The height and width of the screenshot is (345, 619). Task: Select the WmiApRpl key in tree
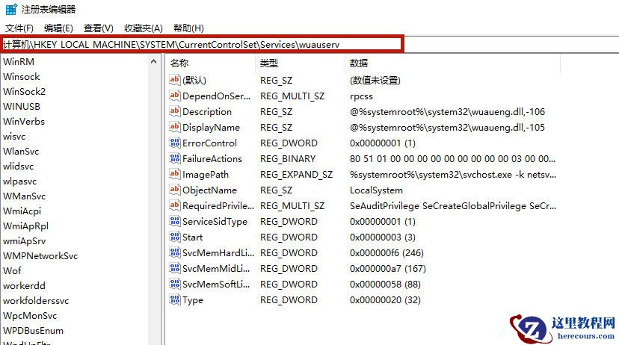tap(26, 226)
